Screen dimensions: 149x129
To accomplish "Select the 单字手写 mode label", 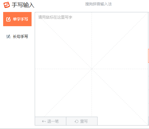I will 21,19.
